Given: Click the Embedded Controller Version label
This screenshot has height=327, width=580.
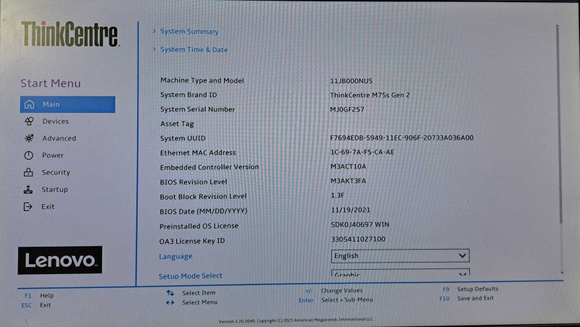Looking at the screenshot, I should (210, 167).
